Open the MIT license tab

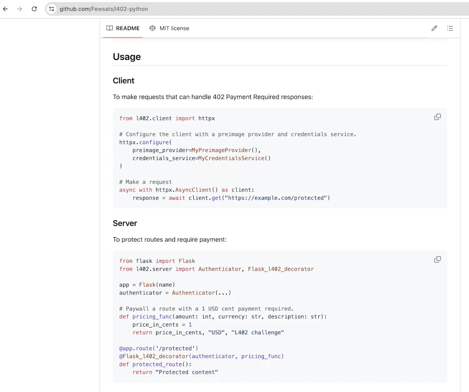(175, 28)
